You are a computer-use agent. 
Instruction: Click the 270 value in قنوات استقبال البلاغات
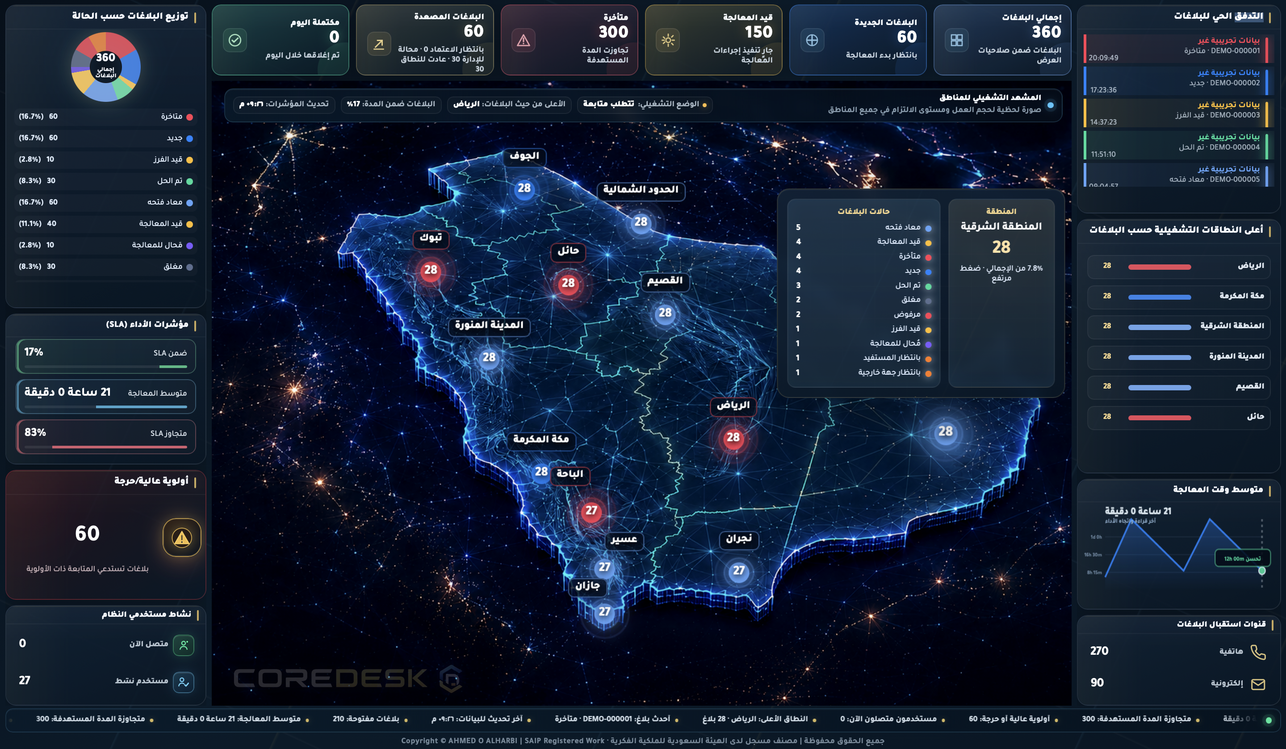point(1099,652)
